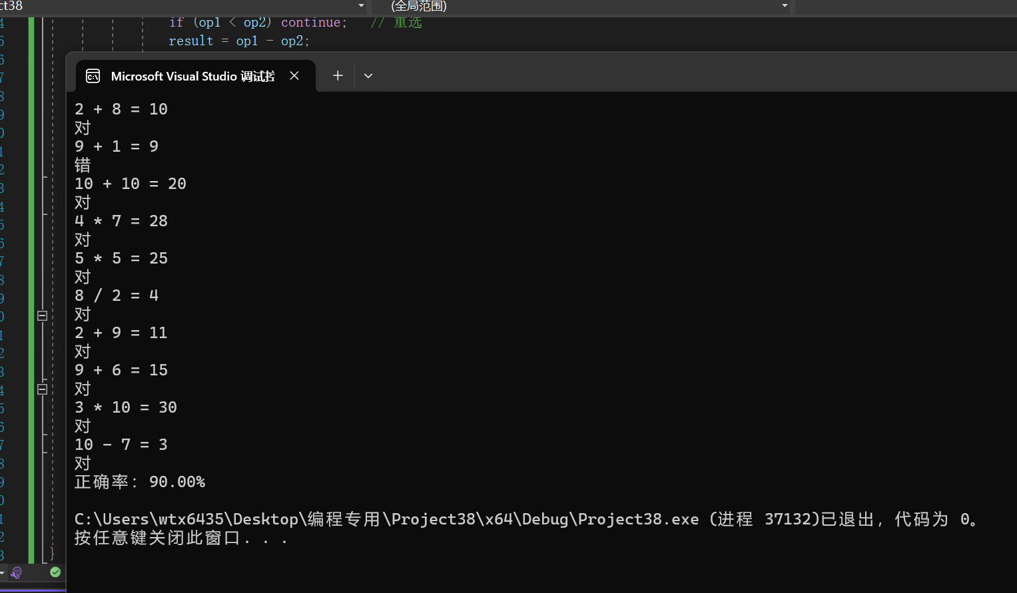Click the "8 / 2 = 4" output line
This screenshot has width=1017, height=593.
[x=117, y=296]
